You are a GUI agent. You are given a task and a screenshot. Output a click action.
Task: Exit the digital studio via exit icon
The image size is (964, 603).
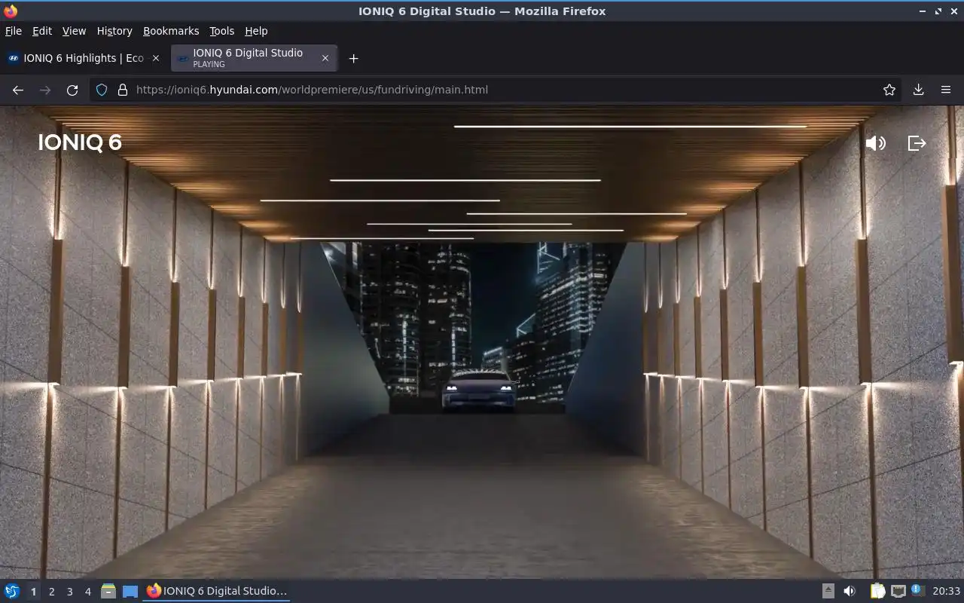pyautogui.click(x=917, y=143)
